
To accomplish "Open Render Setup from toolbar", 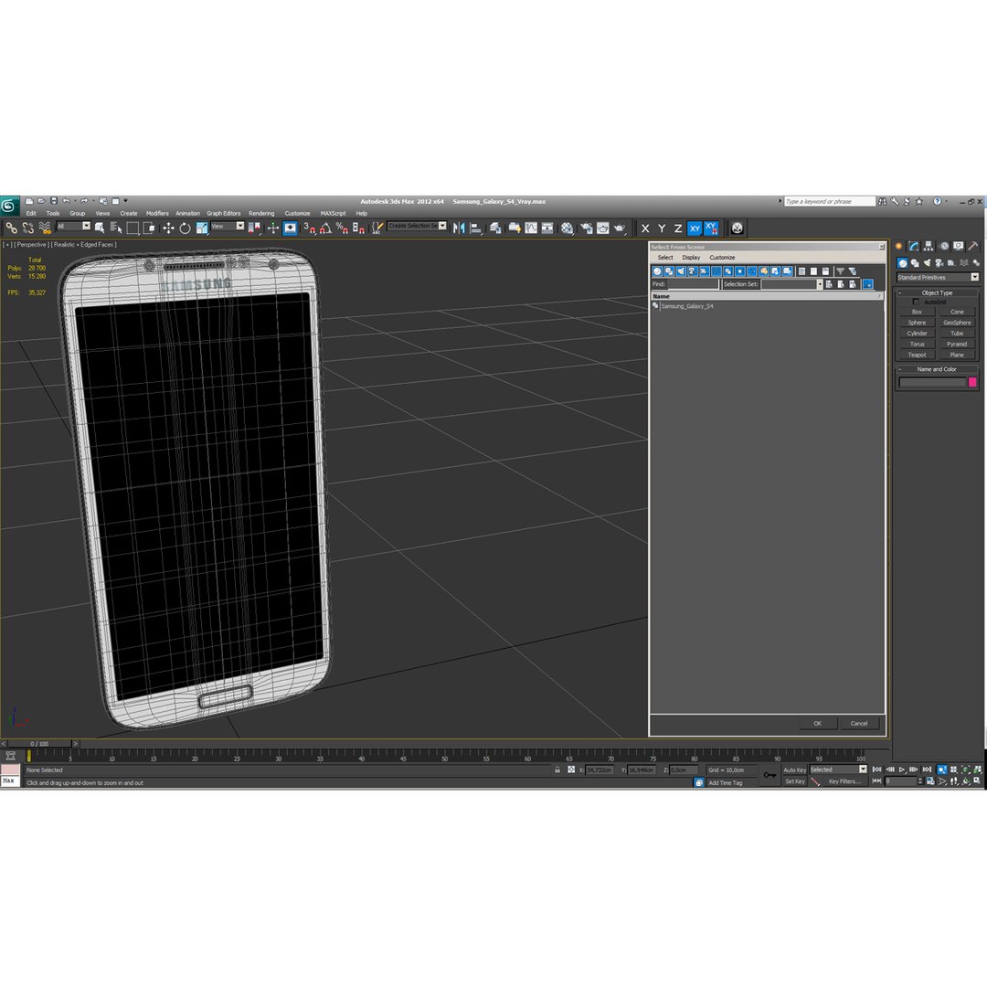I will (587, 228).
